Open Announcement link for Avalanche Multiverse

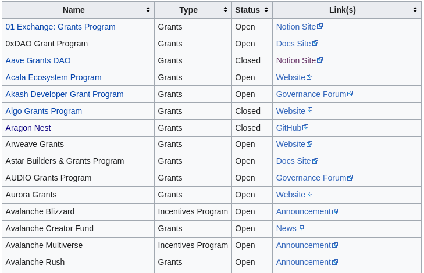[307, 245]
